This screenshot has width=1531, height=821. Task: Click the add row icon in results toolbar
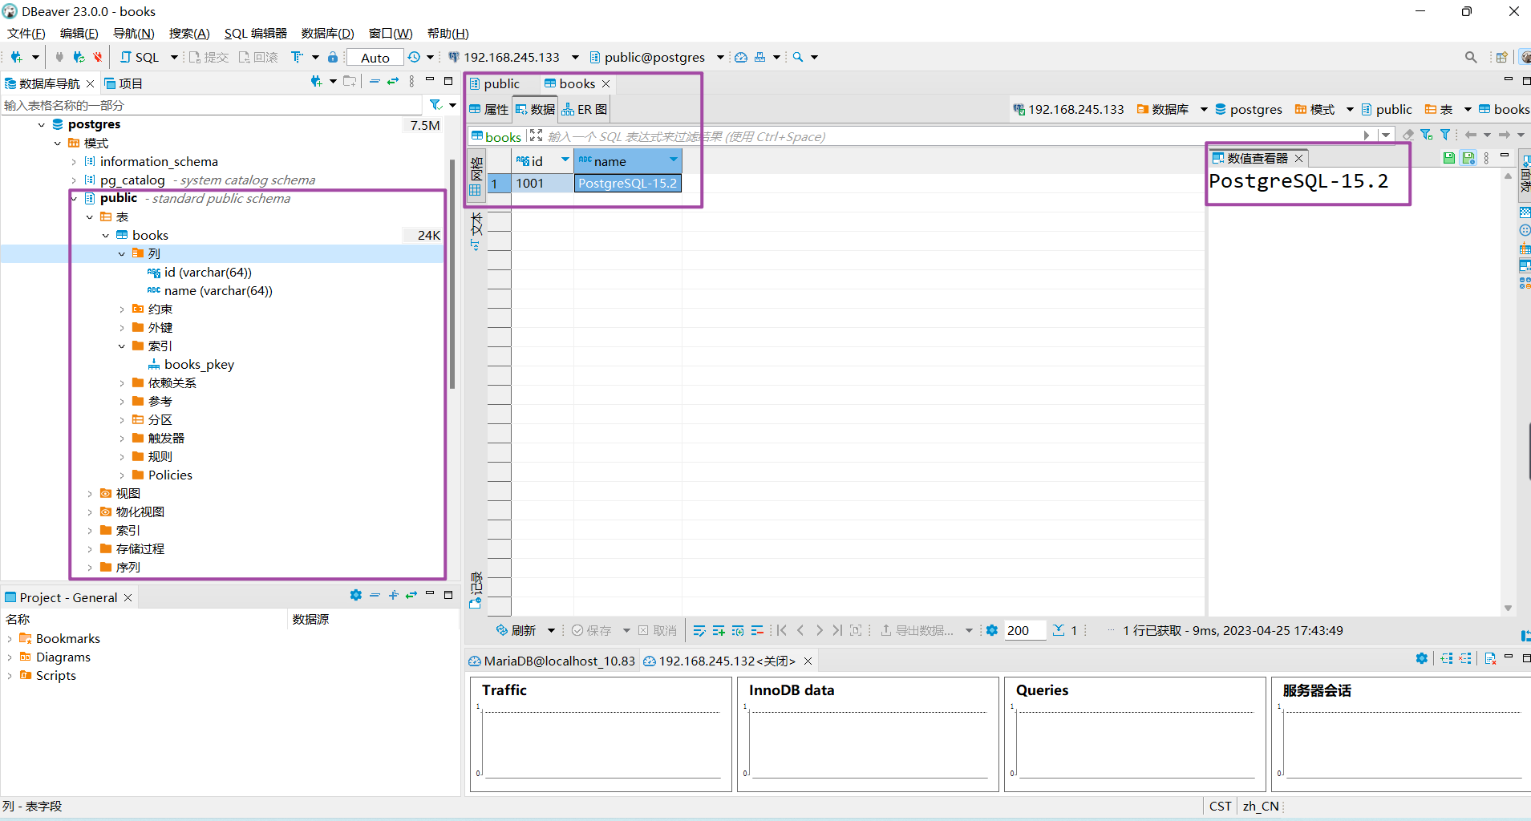pos(718,631)
